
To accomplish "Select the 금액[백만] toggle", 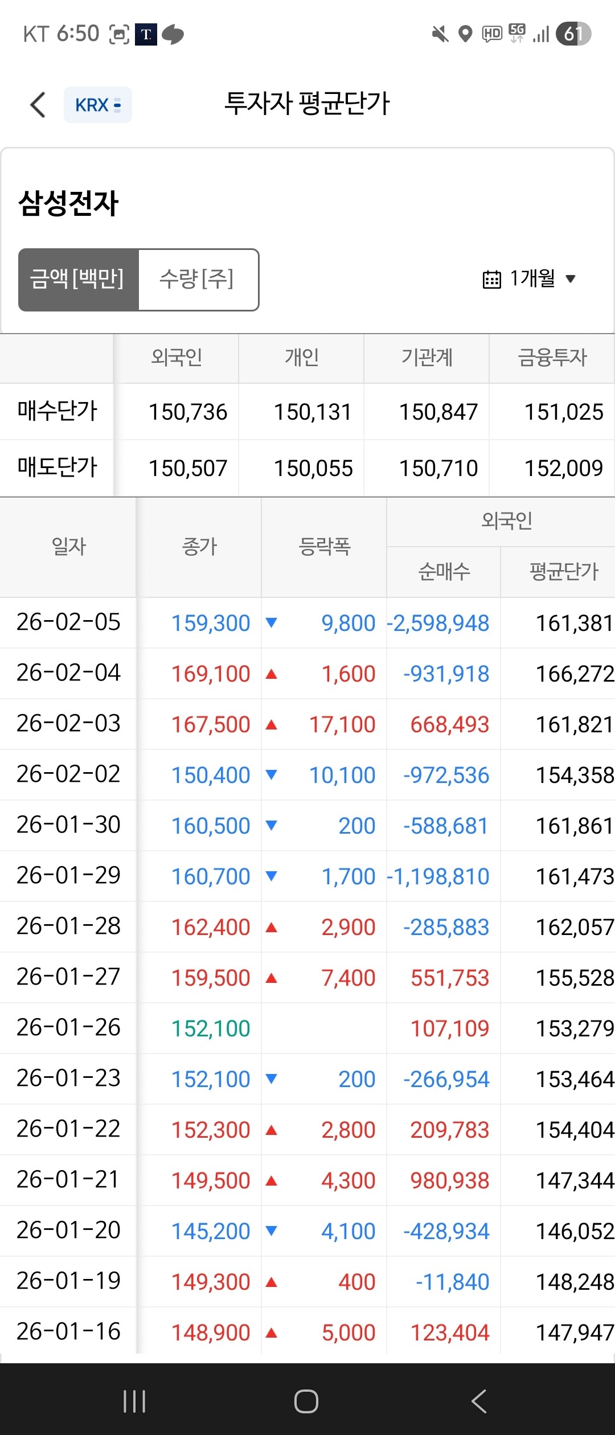I will coord(78,280).
